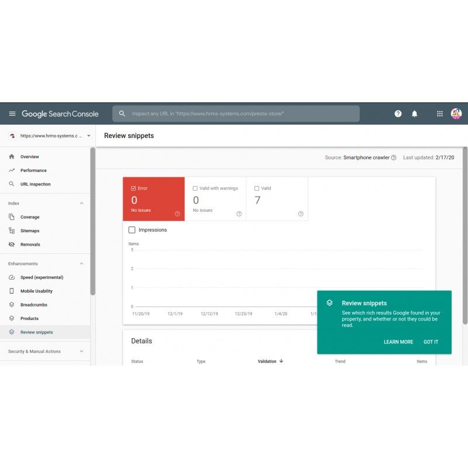Click the Mobile Usability phone icon
The width and height of the screenshot is (468, 468).
(x=12, y=291)
